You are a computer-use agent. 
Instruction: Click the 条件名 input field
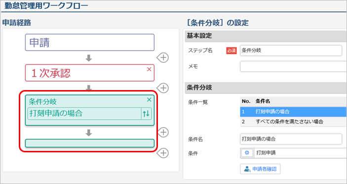coord(291,139)
